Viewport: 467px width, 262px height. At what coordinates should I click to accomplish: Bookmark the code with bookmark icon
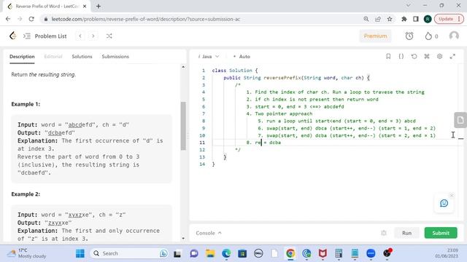[388, 56]
